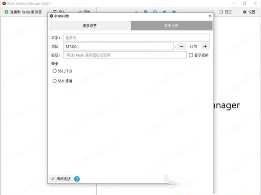The image size is (261, 195).
Task: Click the 测试连接 button
Action: click(x=61, y=179)
